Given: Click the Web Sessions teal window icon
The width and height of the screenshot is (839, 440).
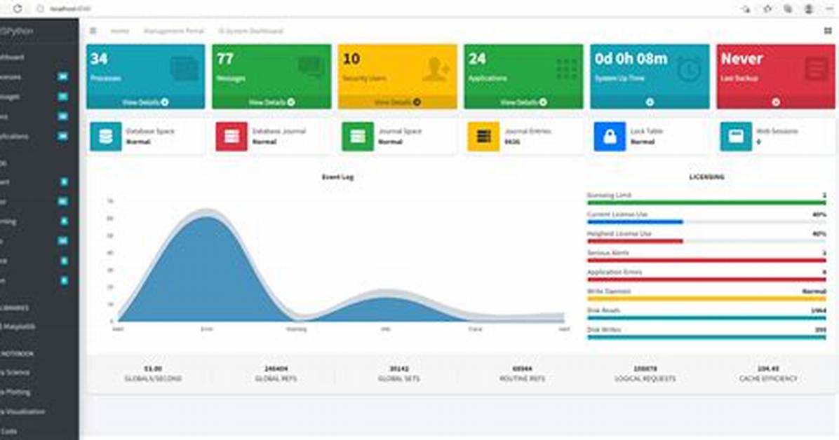Looking at the screenshot, I should [x=736, y=137].
